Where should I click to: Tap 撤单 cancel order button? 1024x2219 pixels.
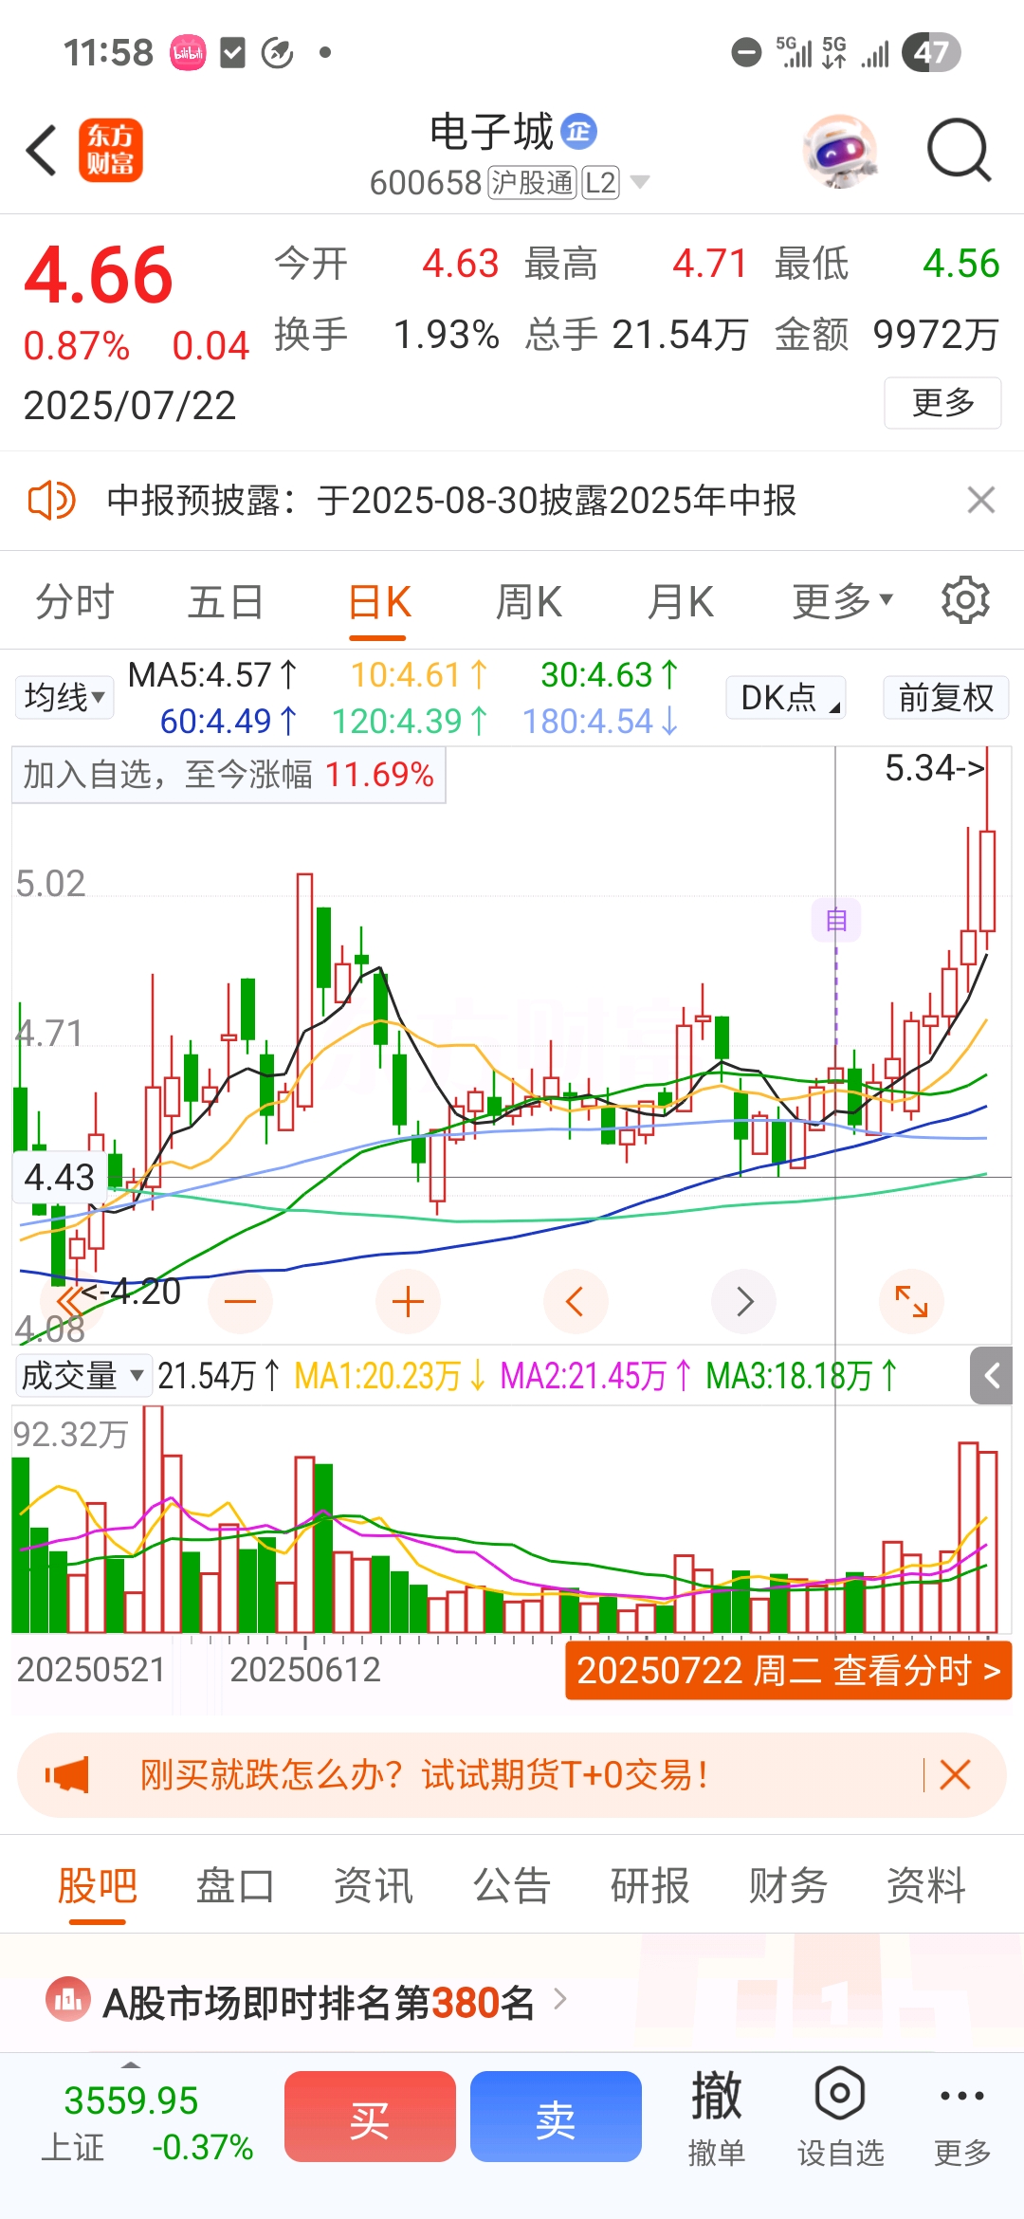pos(716,2118)
